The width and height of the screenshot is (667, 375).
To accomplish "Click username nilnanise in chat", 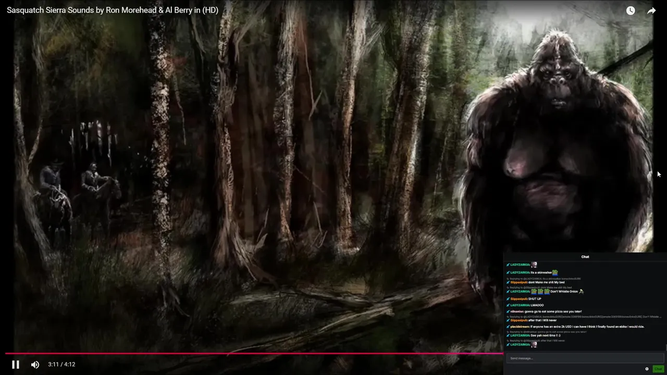I will tap(517, 311).
